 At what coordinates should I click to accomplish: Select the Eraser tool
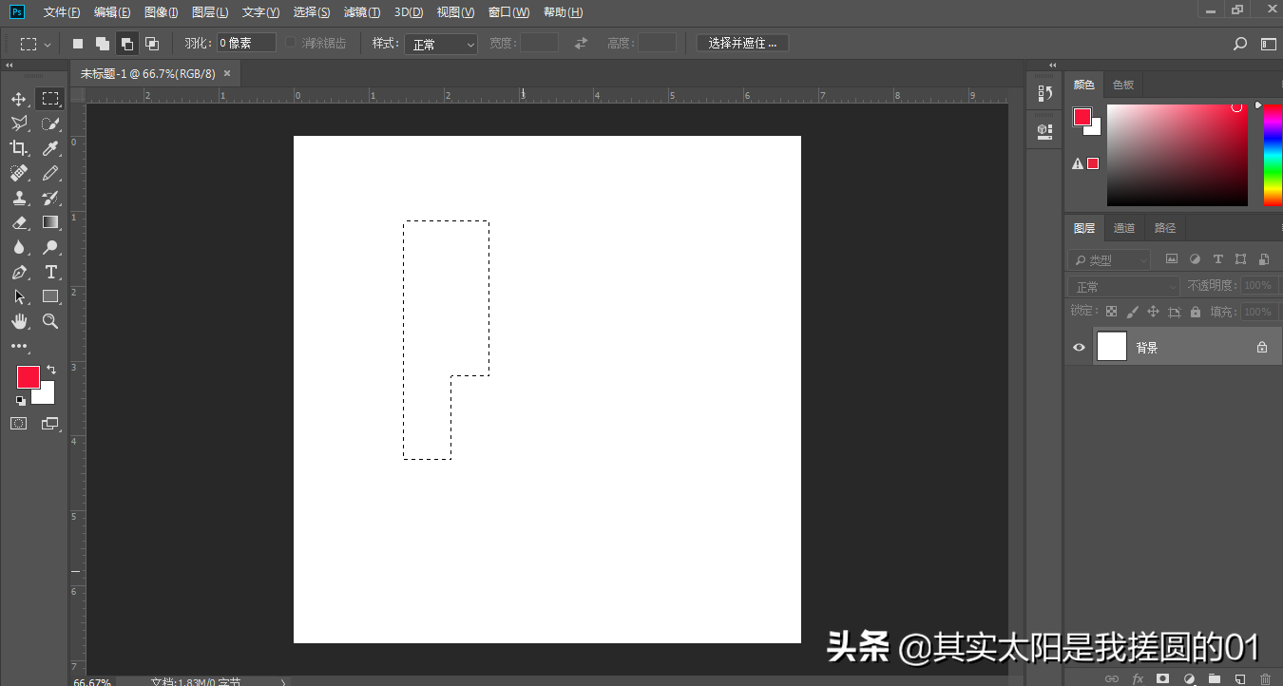[x=19, y=222]
